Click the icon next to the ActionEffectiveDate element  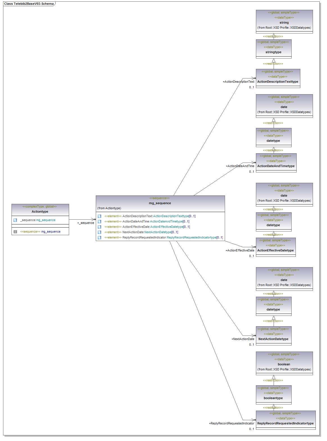99,227
